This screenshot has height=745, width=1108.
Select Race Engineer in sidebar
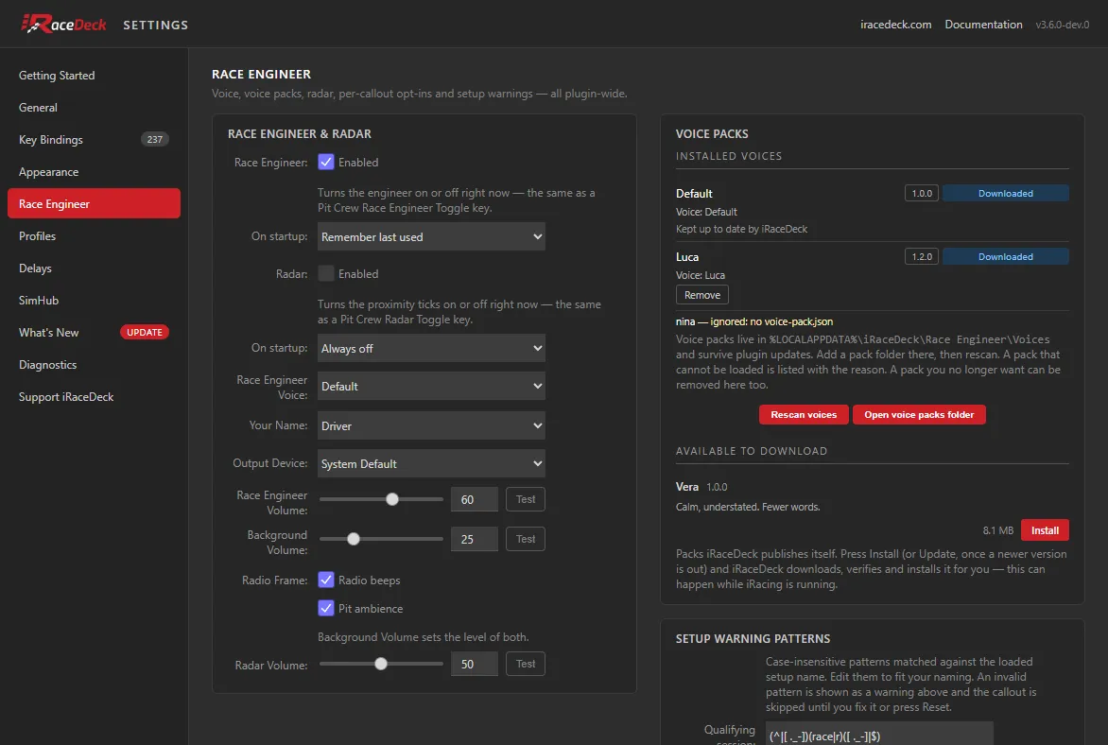pyautogui.click(x=94, y=203)
